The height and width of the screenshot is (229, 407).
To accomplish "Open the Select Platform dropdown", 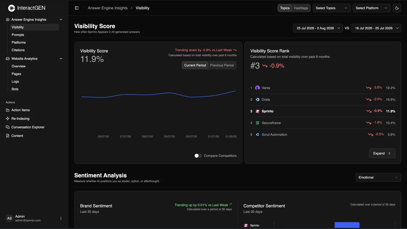I will (372, 8).
